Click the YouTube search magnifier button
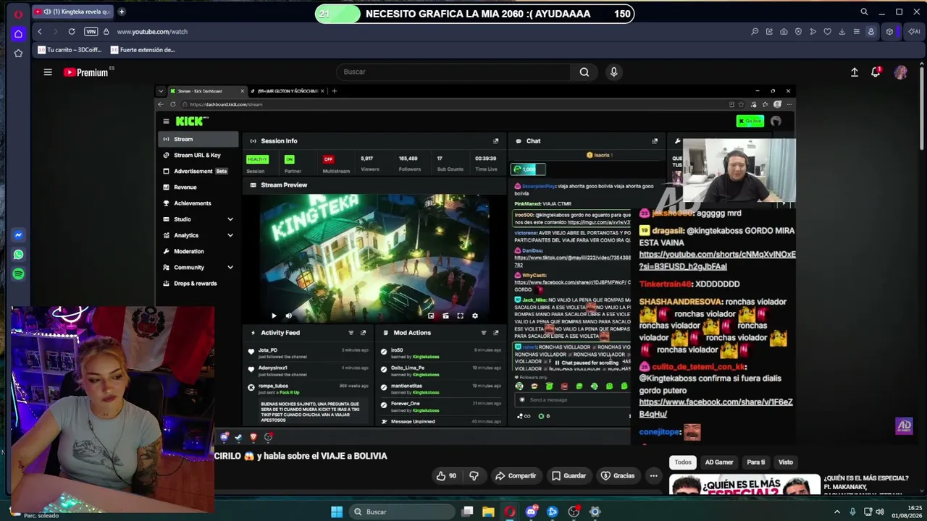 (x=584, y=72)
